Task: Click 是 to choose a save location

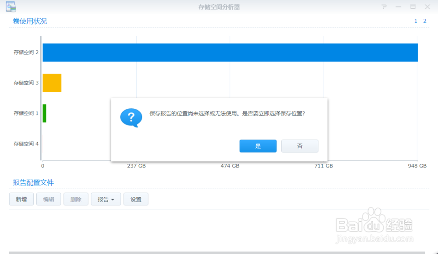Action: (258, 146)
